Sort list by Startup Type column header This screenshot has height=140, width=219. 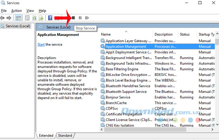tap(206, 34)
